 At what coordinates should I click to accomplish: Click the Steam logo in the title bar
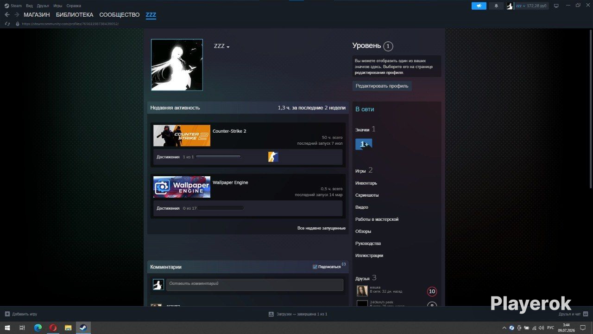click(7, 6)
